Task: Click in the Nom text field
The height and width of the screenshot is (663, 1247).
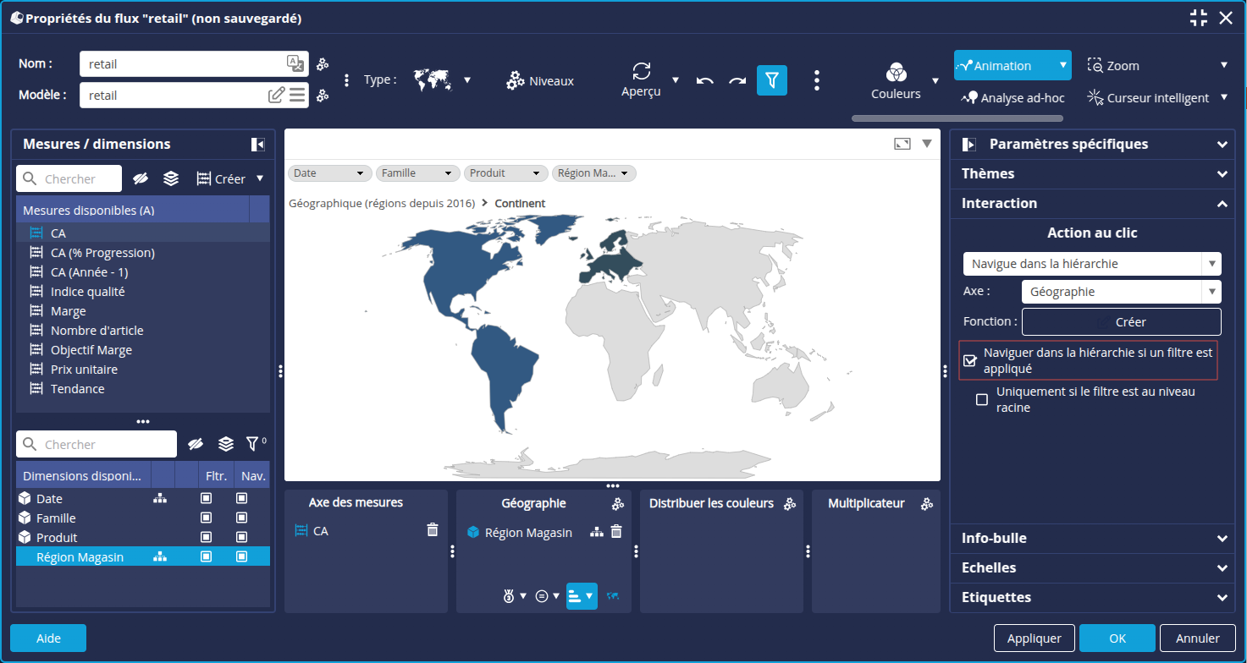Action: point(182,64)
